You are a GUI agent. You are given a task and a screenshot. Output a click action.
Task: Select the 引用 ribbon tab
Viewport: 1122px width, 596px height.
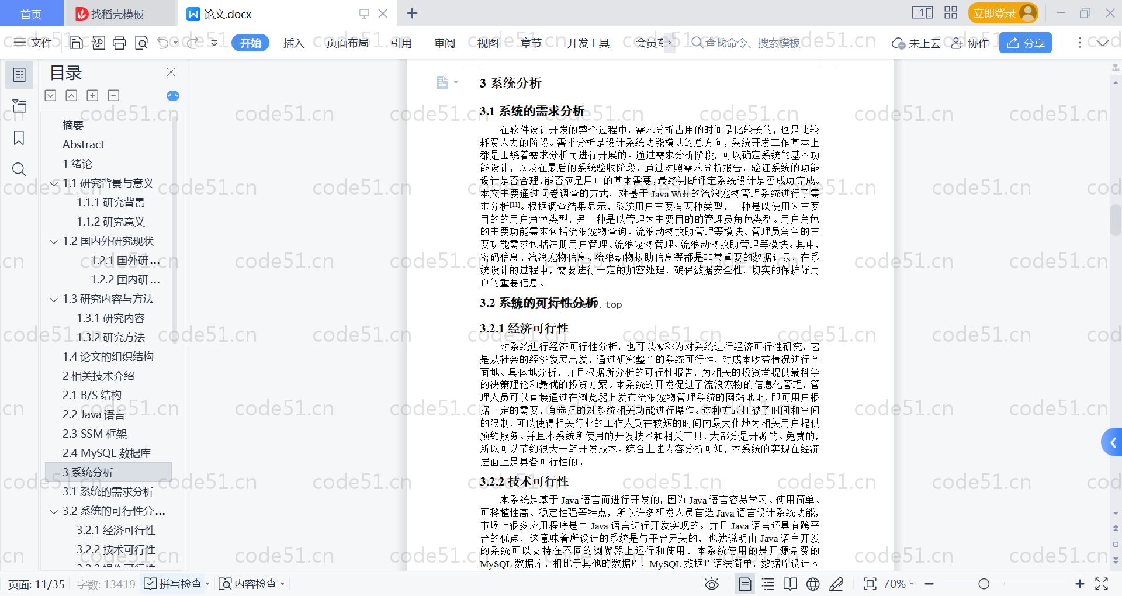click(x=401, y=43)
